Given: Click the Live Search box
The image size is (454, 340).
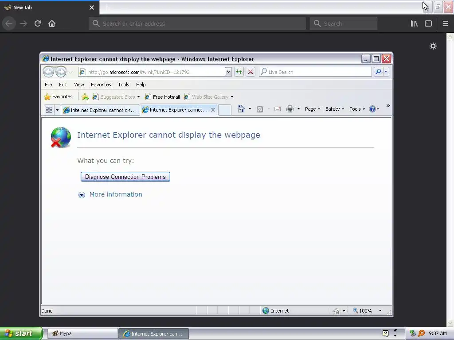Looking at the screenshot, I should (x=315, y=72).
